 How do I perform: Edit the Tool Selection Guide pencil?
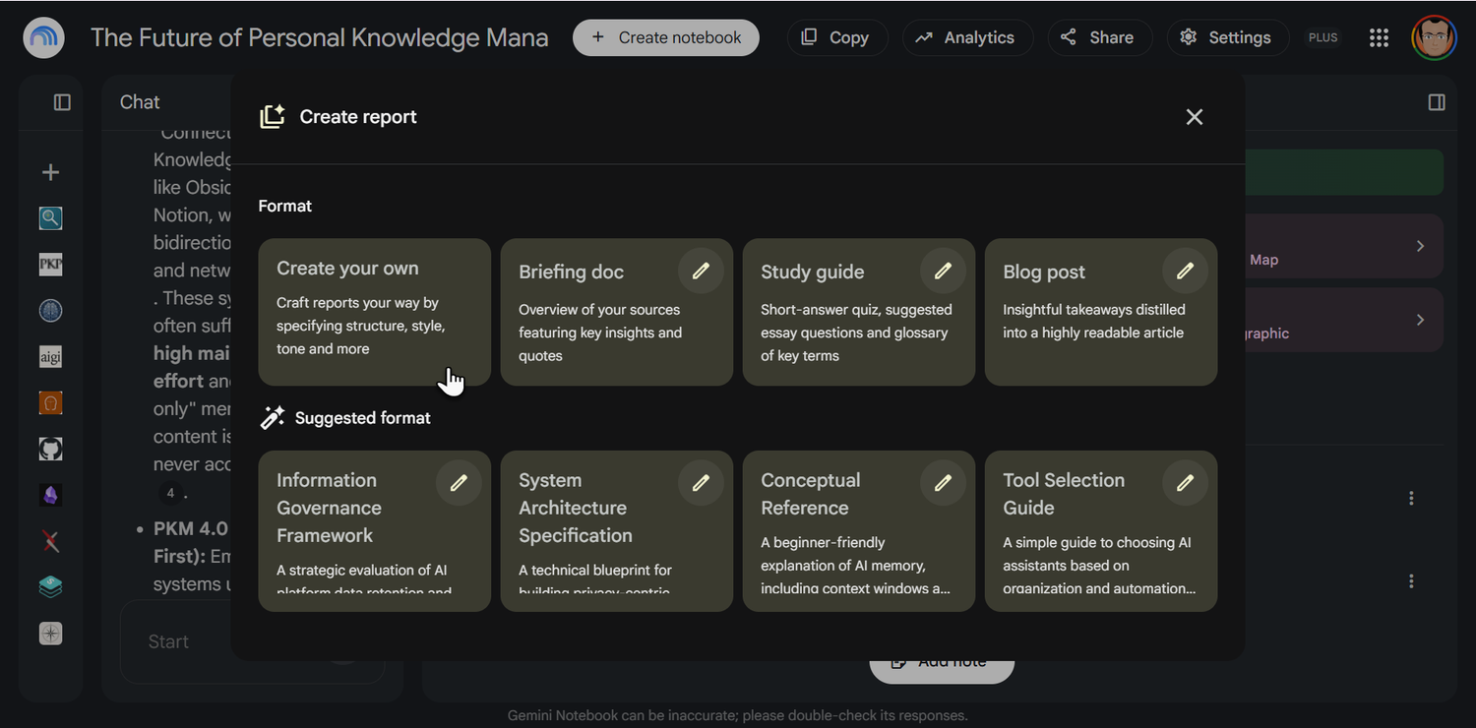(x=1185, y=483)
